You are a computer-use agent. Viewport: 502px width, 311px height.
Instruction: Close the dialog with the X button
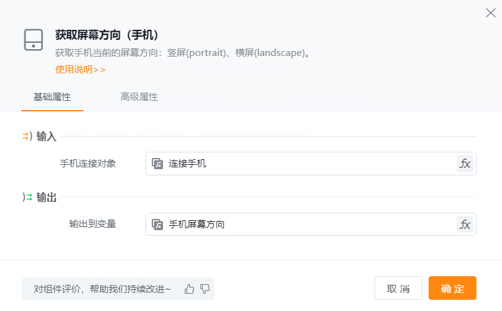[490, 13]
